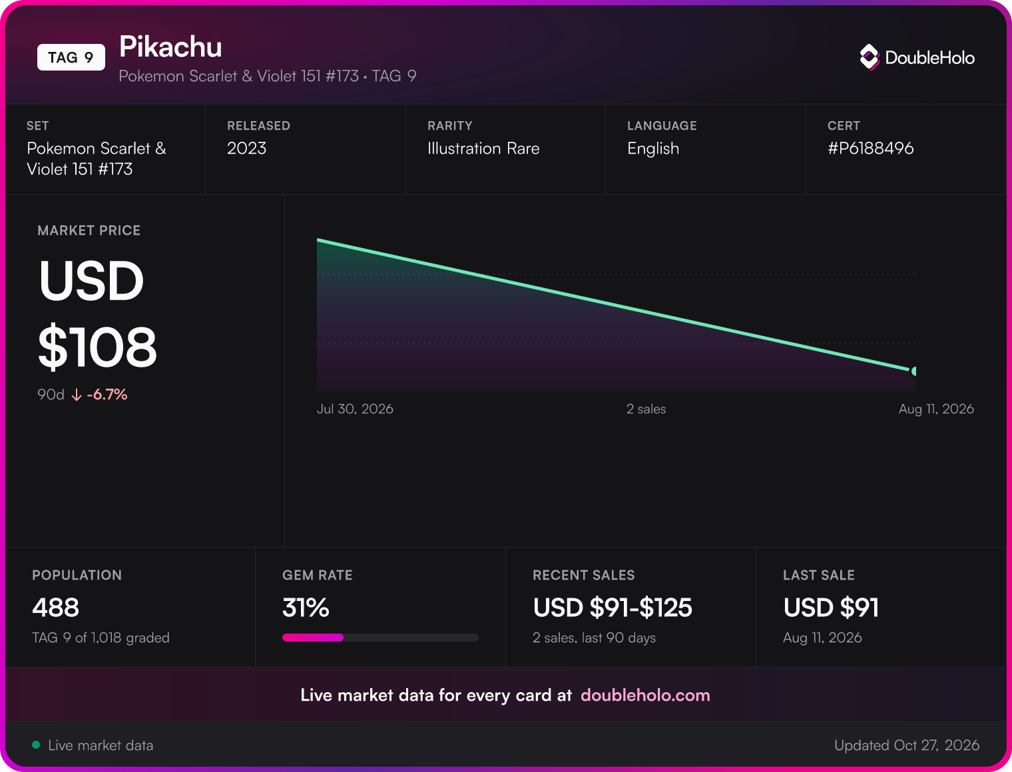Screen dimensions: 1012x772
Task: Click the Updated Oct 27, 2026 timestamp
Action: (907, 745)
